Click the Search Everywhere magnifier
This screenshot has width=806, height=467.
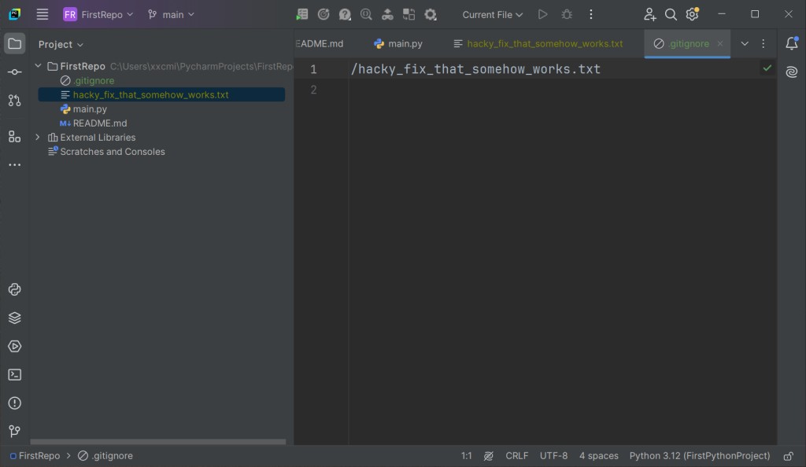tap(671, 15)
